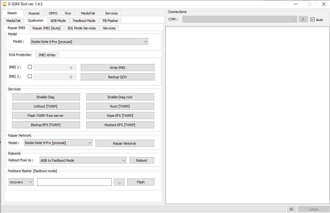Enable the IMEI 2 checkbox
330x213 pixels.
[30, 76]
